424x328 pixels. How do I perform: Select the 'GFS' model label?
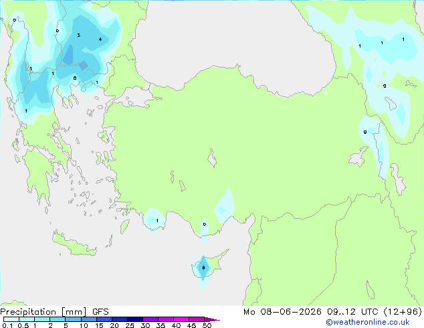[x=100, y=312]
